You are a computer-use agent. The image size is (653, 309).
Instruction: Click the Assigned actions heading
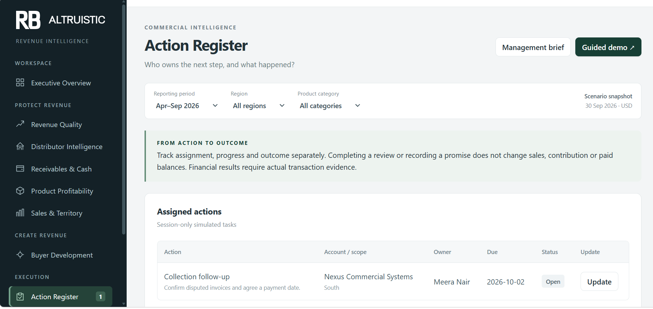click(189, 212)
